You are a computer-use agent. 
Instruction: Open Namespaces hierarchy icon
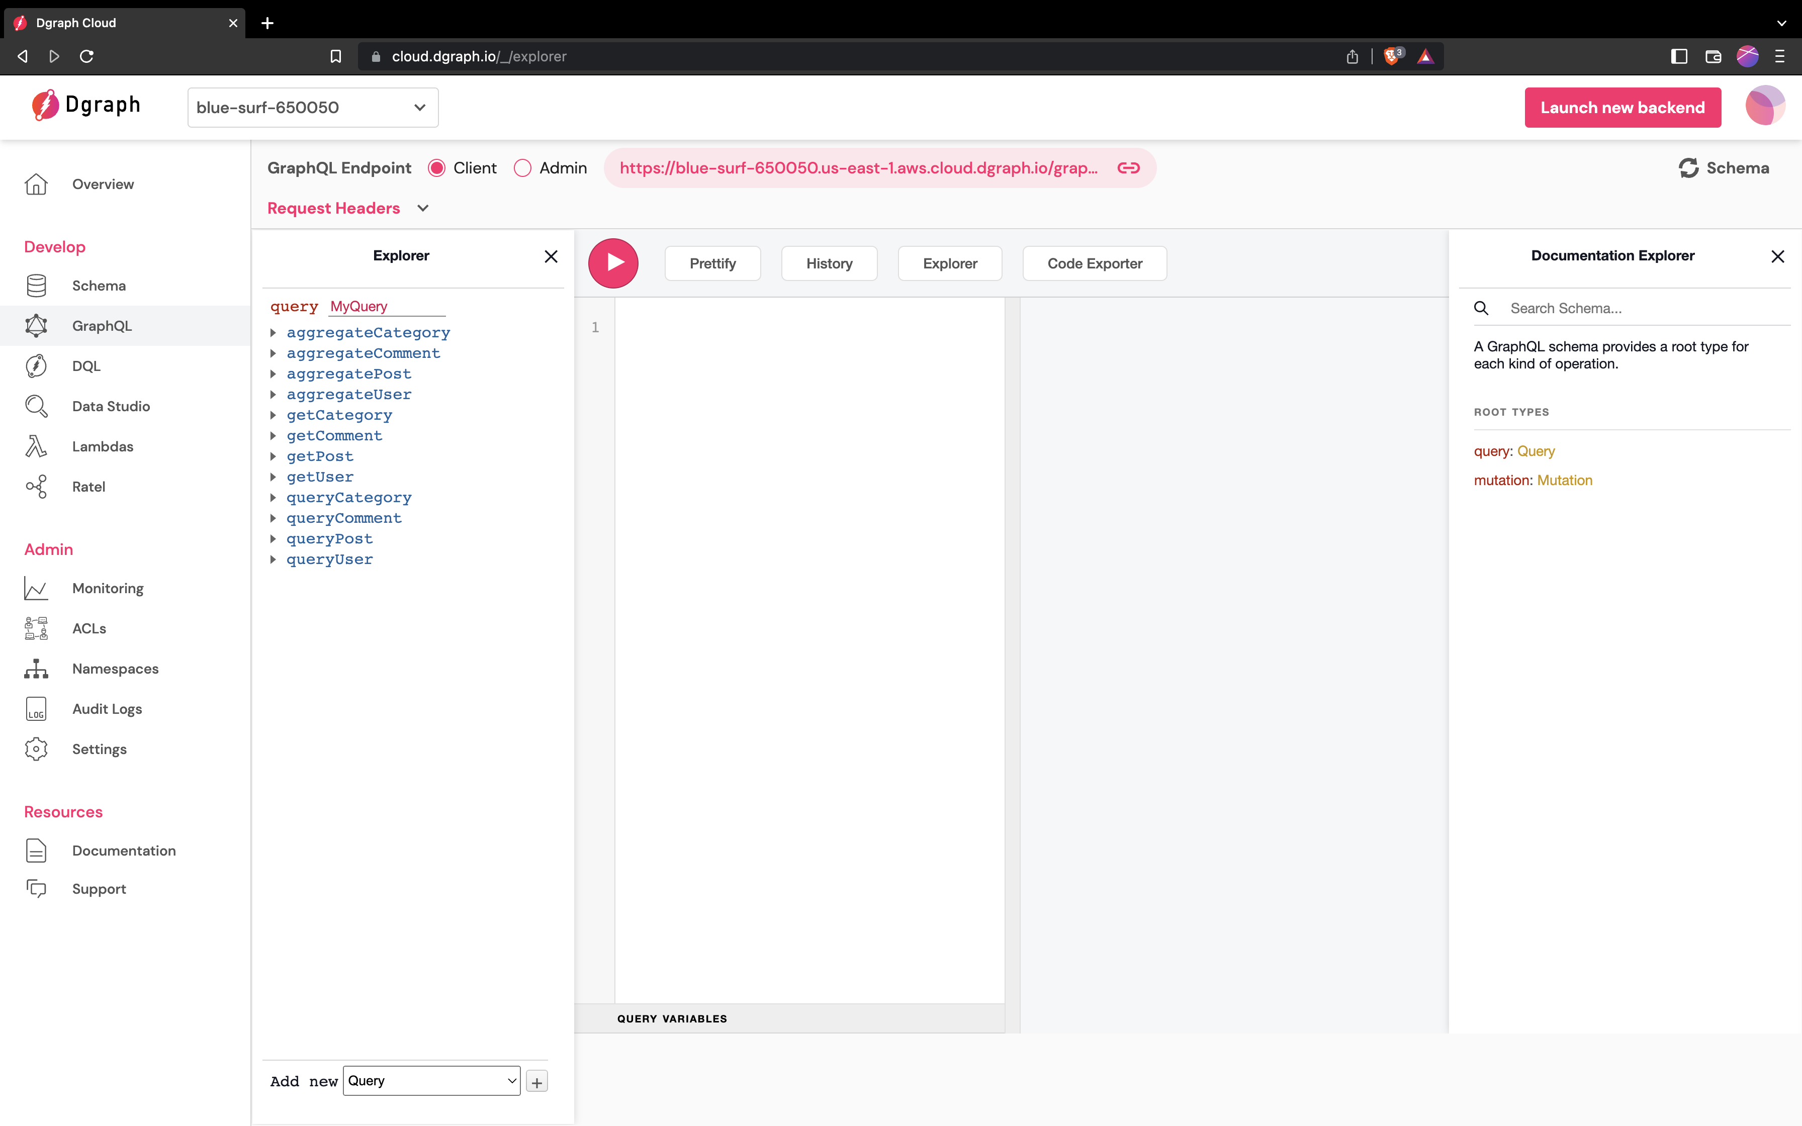[x=36, y=669]
